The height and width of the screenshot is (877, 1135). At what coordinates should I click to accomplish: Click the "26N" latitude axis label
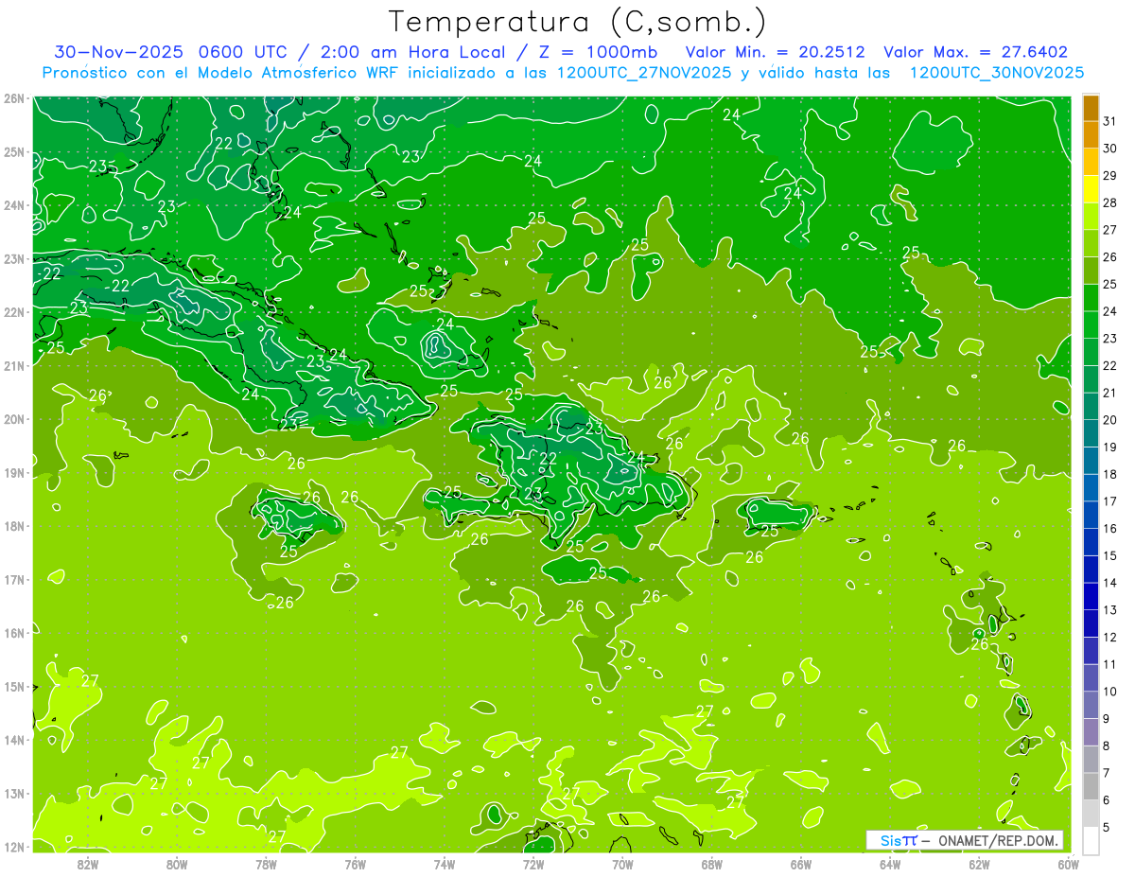[x=14, y=98]
